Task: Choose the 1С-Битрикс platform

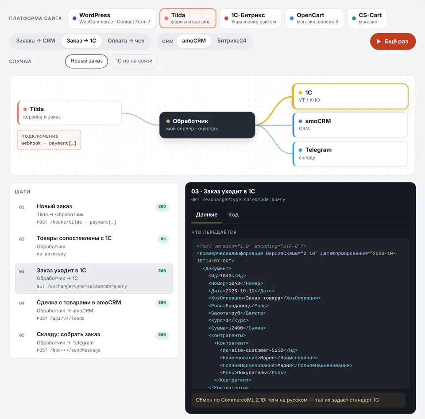Action: pyautogui.click(x=251, y=18)
